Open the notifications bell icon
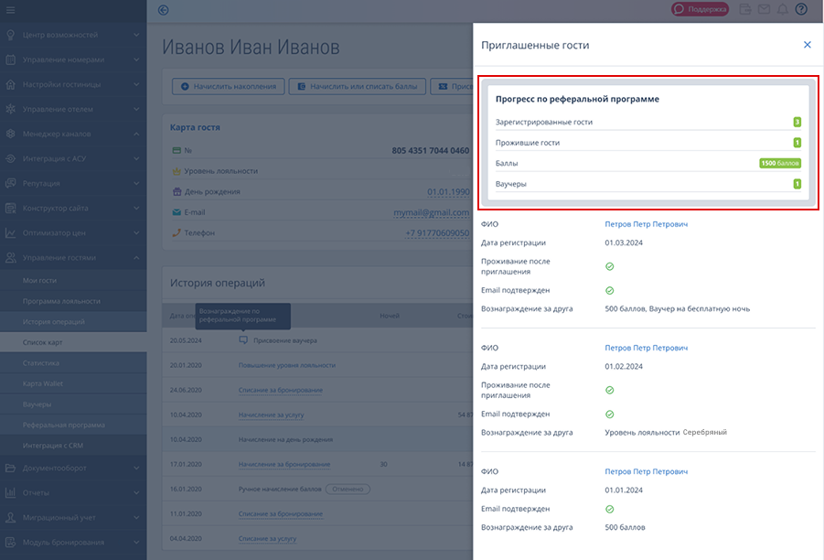This screenshot has height=560, width=824. coord(782,10)
